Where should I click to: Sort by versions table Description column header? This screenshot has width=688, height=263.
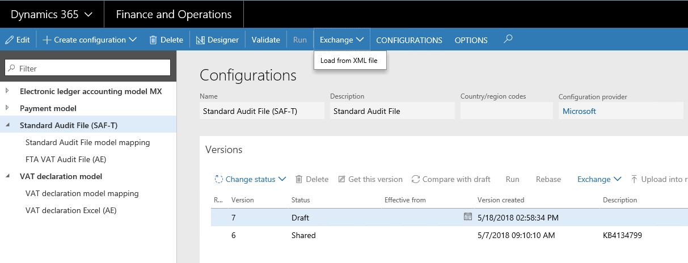(x=621, y=200)
